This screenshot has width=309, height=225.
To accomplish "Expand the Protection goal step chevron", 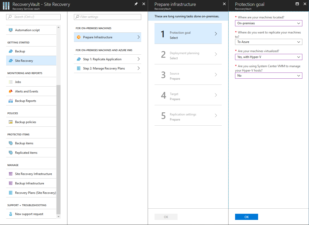I will tap(216, 34).
